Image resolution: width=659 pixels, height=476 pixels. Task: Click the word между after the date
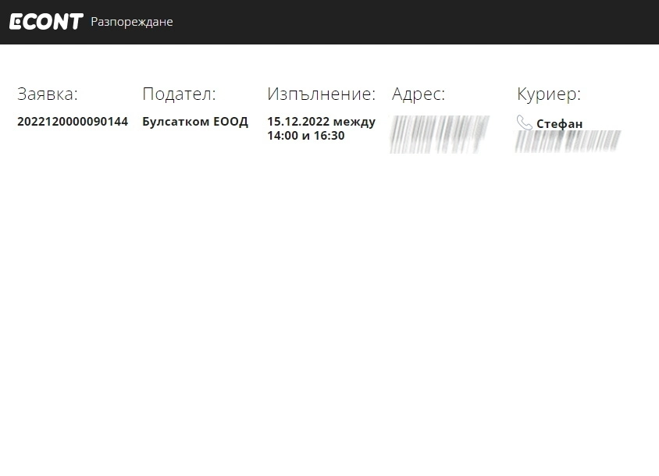(x=354, y=122)
